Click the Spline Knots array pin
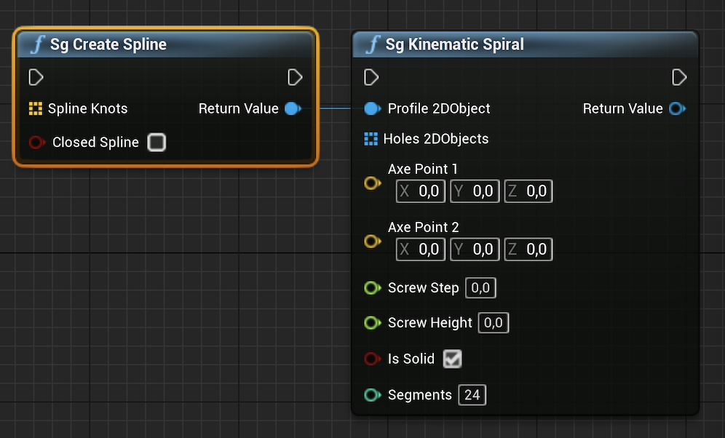This screenshot has height=438, width=725. [x=36, y=108]
